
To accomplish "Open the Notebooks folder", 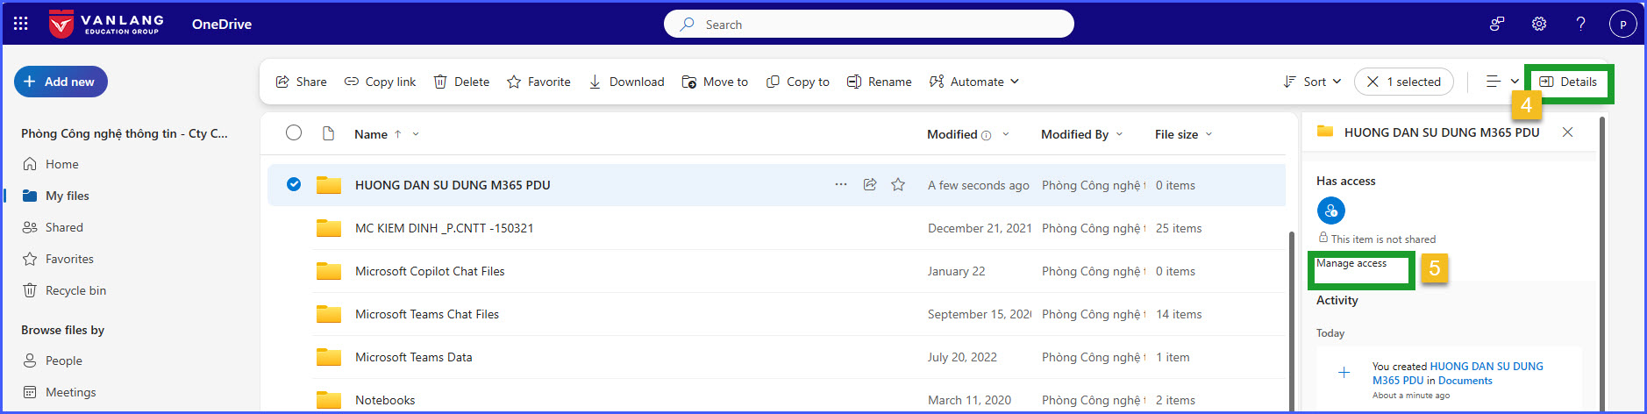I will (x=385, y=400).
